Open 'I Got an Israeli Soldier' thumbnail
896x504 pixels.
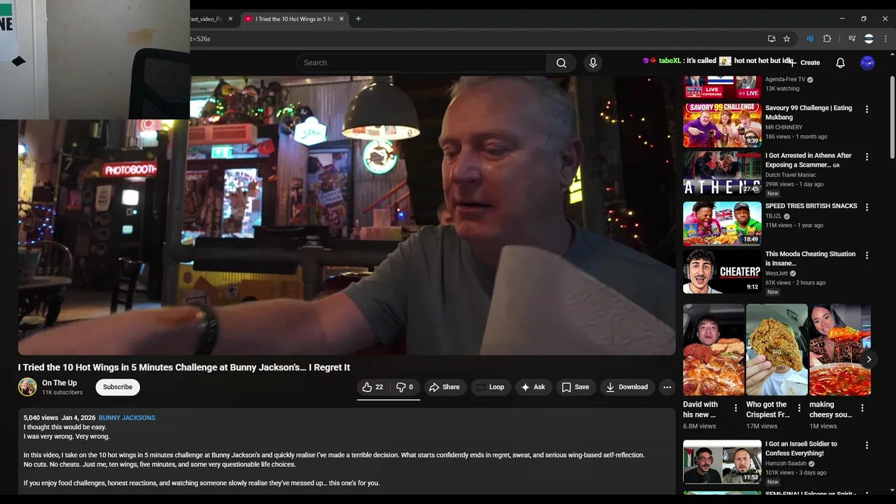coord(722,461)
